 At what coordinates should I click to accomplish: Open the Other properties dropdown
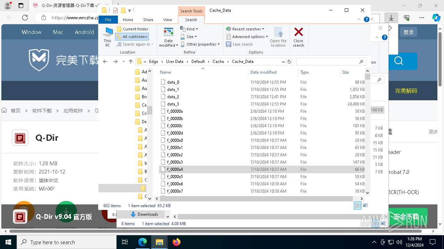200,44
